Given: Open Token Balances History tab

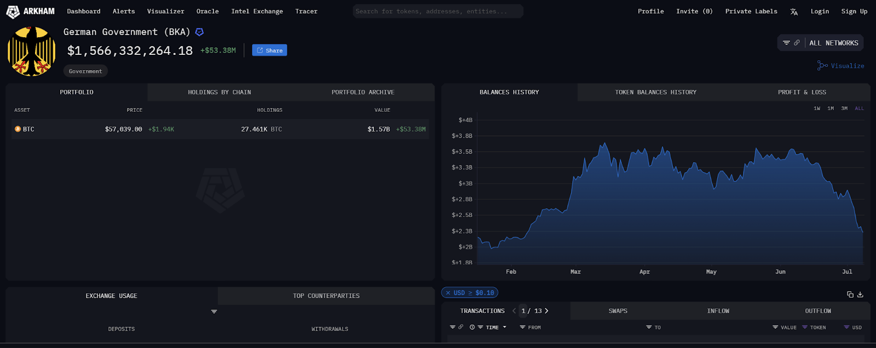Looking at the screenshot, I should coord(655,92).
